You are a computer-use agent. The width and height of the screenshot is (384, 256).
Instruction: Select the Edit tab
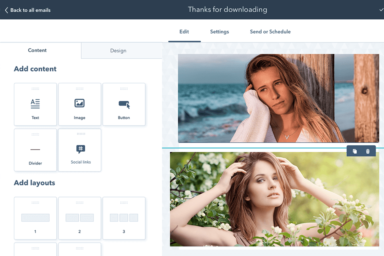[184, 32]
